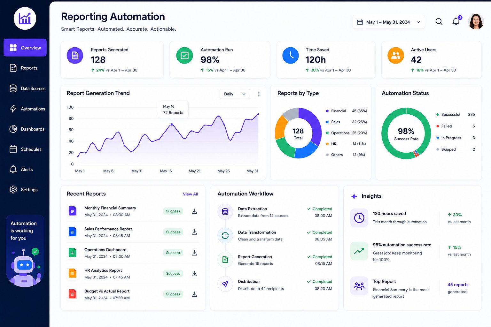Select the Financial legend color dot
The height and width of the screenshot is (327, 491).
327,111
